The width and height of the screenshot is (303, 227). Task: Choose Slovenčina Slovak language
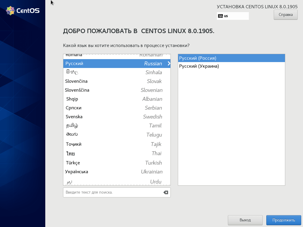pos(117,81)
